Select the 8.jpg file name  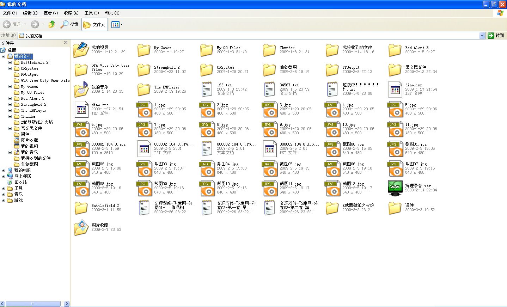tap(222, 124)
